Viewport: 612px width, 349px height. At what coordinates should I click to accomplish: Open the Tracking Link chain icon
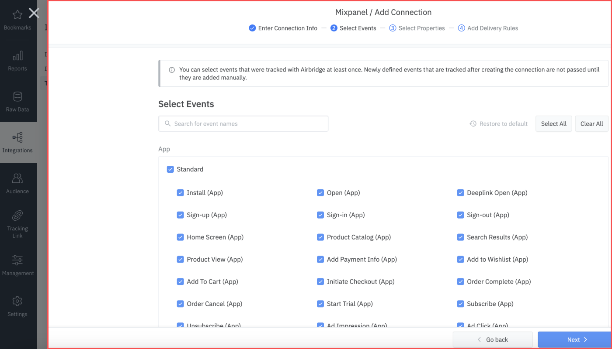click(x=17, y=216)
